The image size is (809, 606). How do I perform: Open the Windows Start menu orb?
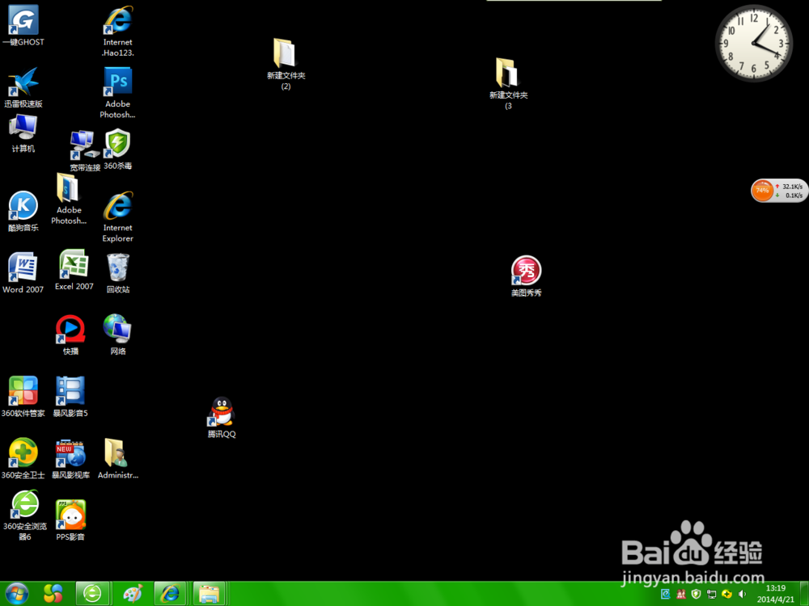16,594
